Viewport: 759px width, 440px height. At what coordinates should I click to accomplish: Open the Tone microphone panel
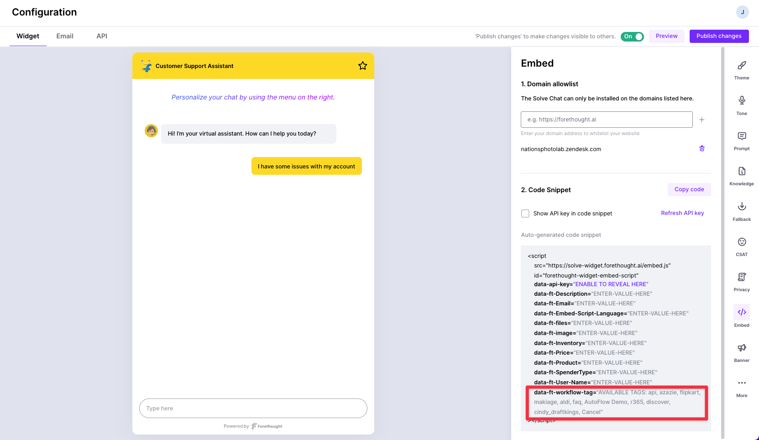tap(742, 105)
